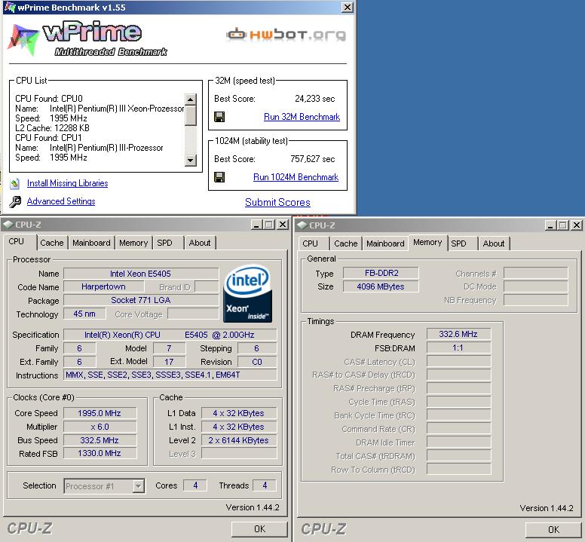Switch to About tab in right CPU-Z window

pyautogui.click(x=494, y=243)
